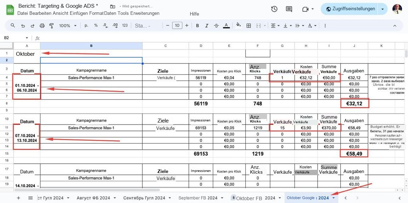Screen dimensions: 408x203
Task: Print the sheet using the printer icon
Action: pyautogui.click(x=42, y=26)
